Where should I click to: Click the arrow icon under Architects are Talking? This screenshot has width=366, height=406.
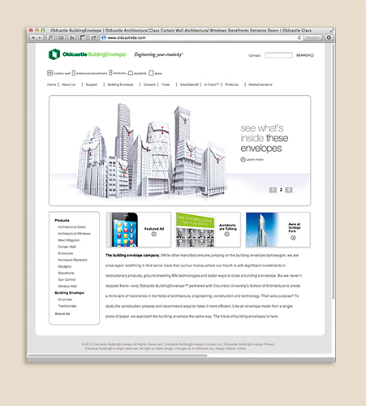tap(227, 234)
